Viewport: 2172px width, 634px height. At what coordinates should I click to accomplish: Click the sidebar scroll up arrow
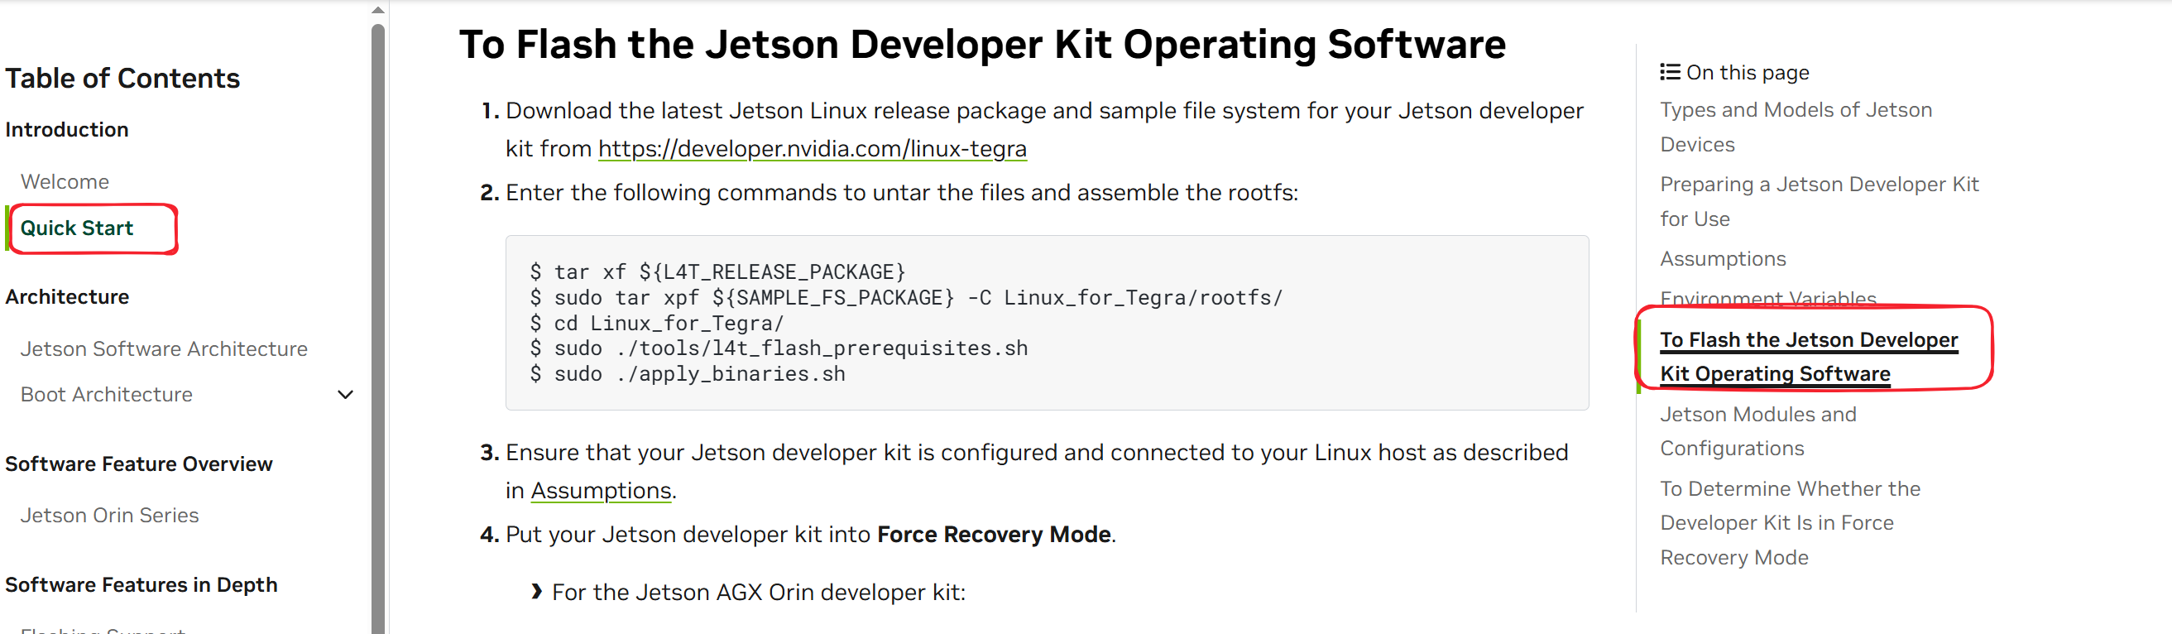pos(378,10)
